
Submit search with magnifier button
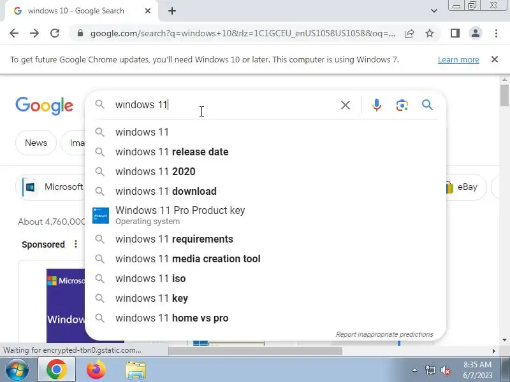click(x=427, y=105)
